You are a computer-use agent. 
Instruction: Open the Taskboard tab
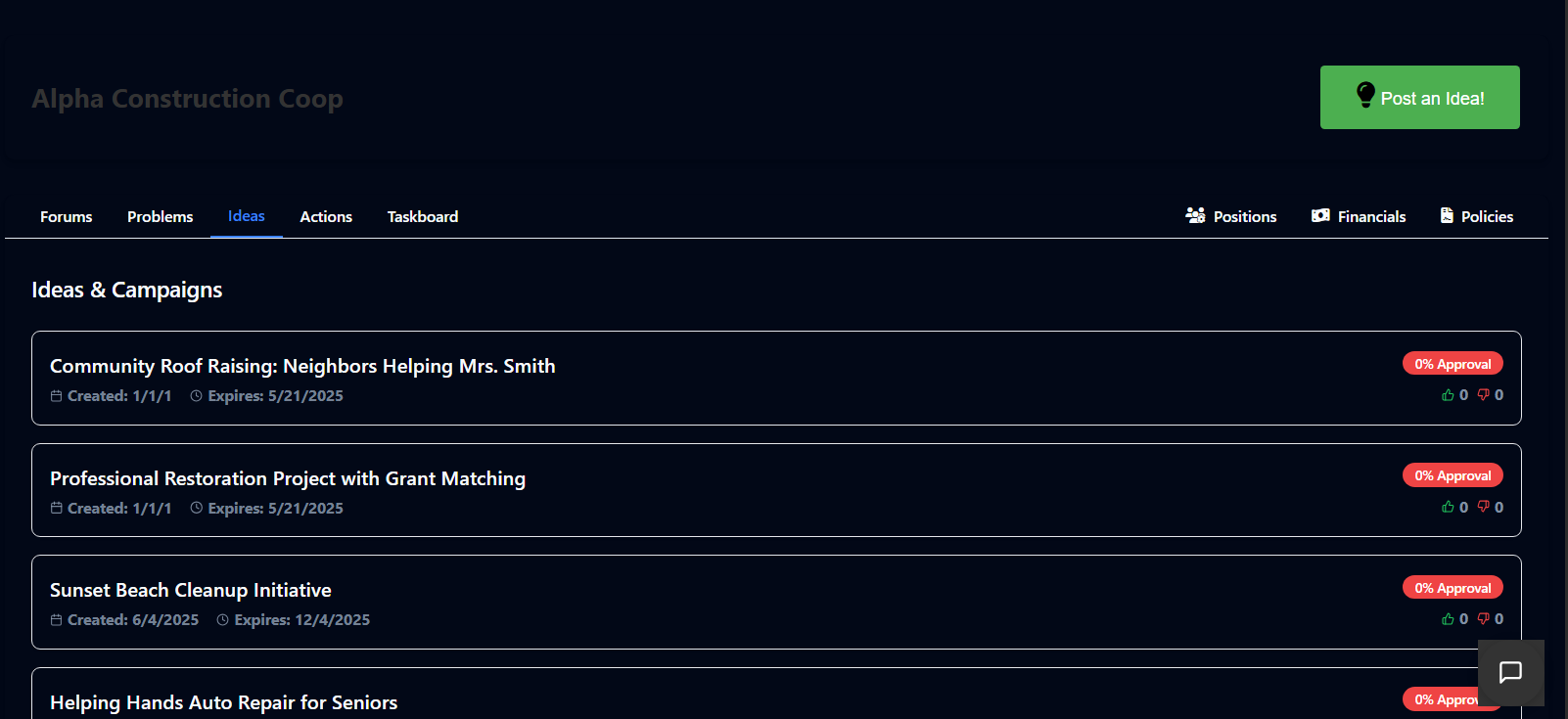[x=423, y=216]
